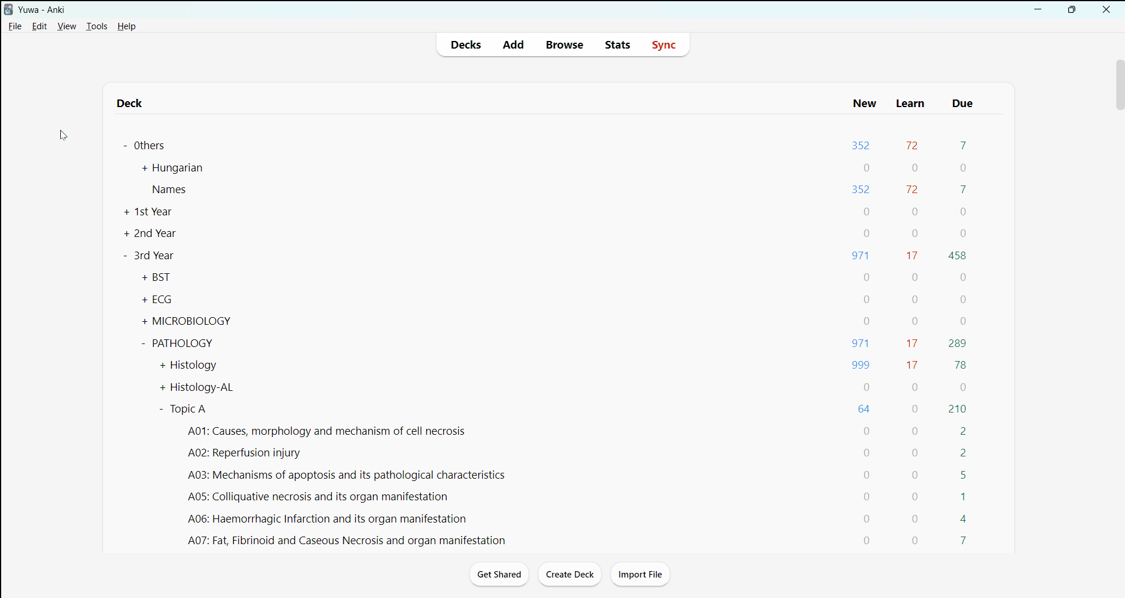Open the Edit menu
Image resolution: width=1125 pixels, height=598 pixels.
40,26
